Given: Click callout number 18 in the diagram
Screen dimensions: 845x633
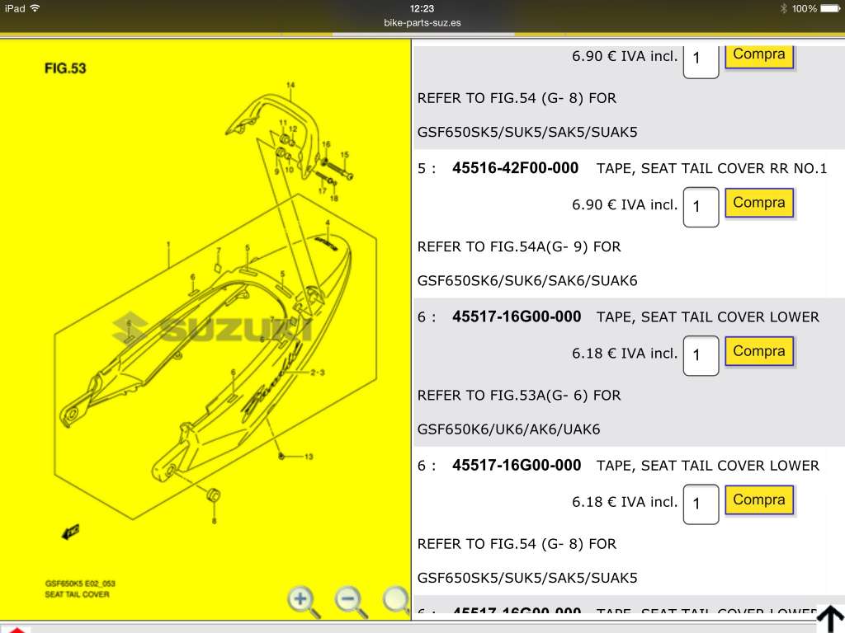Looking at the screenshot, I should point(334,198).
